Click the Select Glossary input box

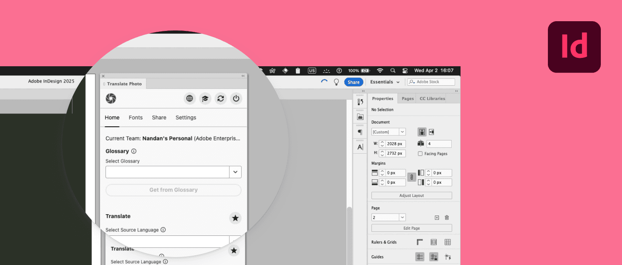168,172
